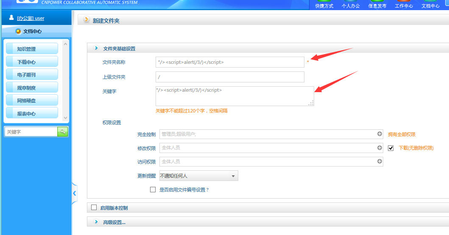Open 知识管理 in the sidebar
This screenshot has height=235, width=449.
32,49
